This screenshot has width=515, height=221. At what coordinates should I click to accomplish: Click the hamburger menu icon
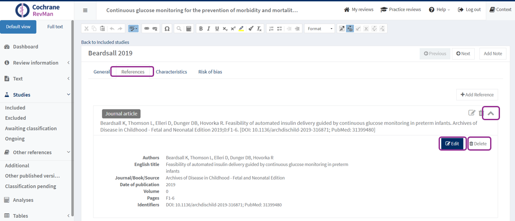(85, 10)
